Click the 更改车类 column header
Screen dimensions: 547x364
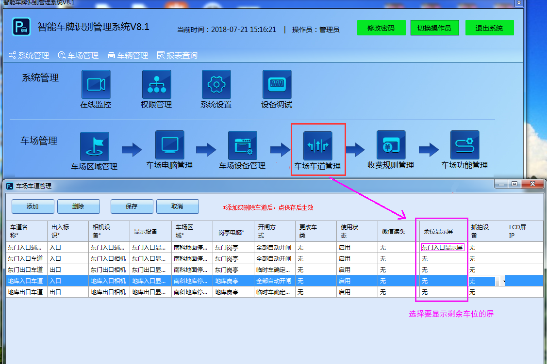point(316,231)
